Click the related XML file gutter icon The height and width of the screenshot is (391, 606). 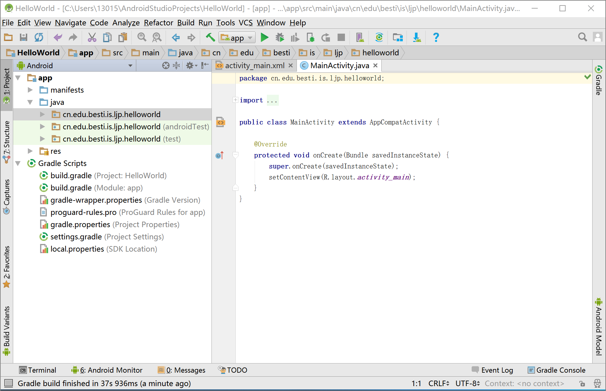[x=220, y=122]
